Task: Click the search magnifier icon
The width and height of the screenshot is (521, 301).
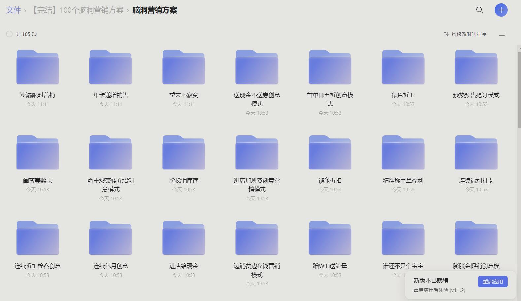Action: (x=480, y=10)
